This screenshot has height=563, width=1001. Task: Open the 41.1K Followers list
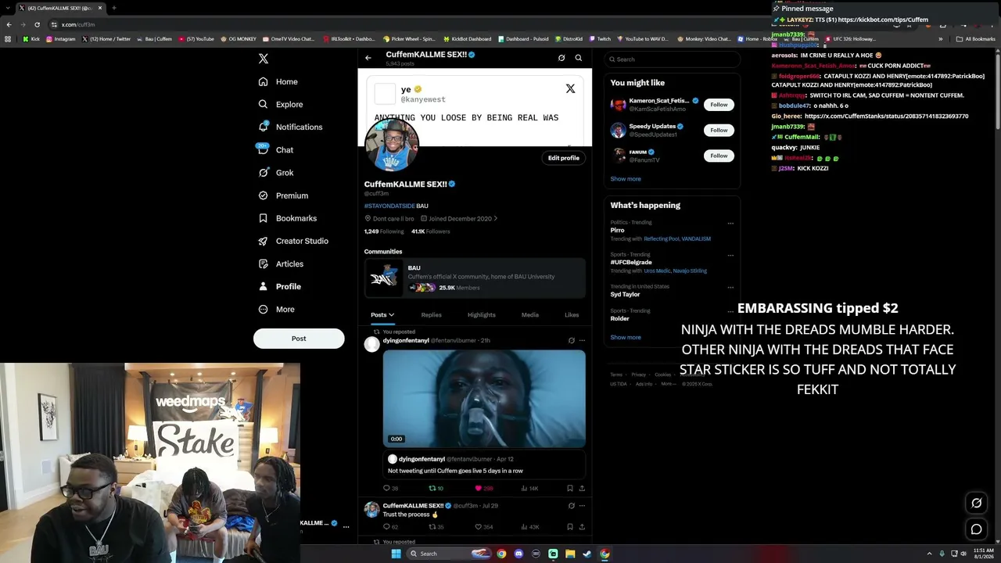point(431,231)
